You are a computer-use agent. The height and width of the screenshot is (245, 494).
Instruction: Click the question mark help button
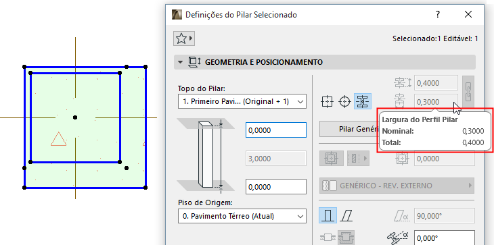click(438, 14)
